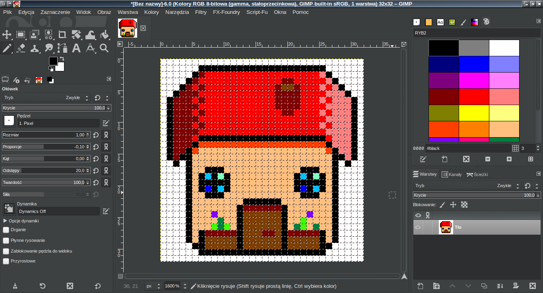Merge layers using the merge icon

pos(500,286)
